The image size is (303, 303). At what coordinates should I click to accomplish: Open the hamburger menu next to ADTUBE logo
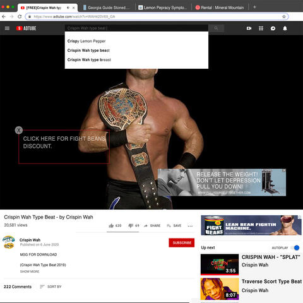(7, 28)
